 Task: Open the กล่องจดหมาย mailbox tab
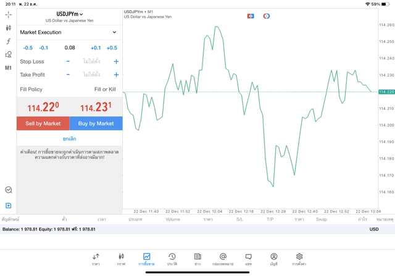click(223, 259)
